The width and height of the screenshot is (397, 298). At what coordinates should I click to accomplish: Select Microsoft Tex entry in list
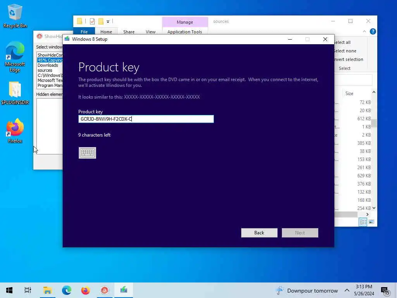pos(50,80)
